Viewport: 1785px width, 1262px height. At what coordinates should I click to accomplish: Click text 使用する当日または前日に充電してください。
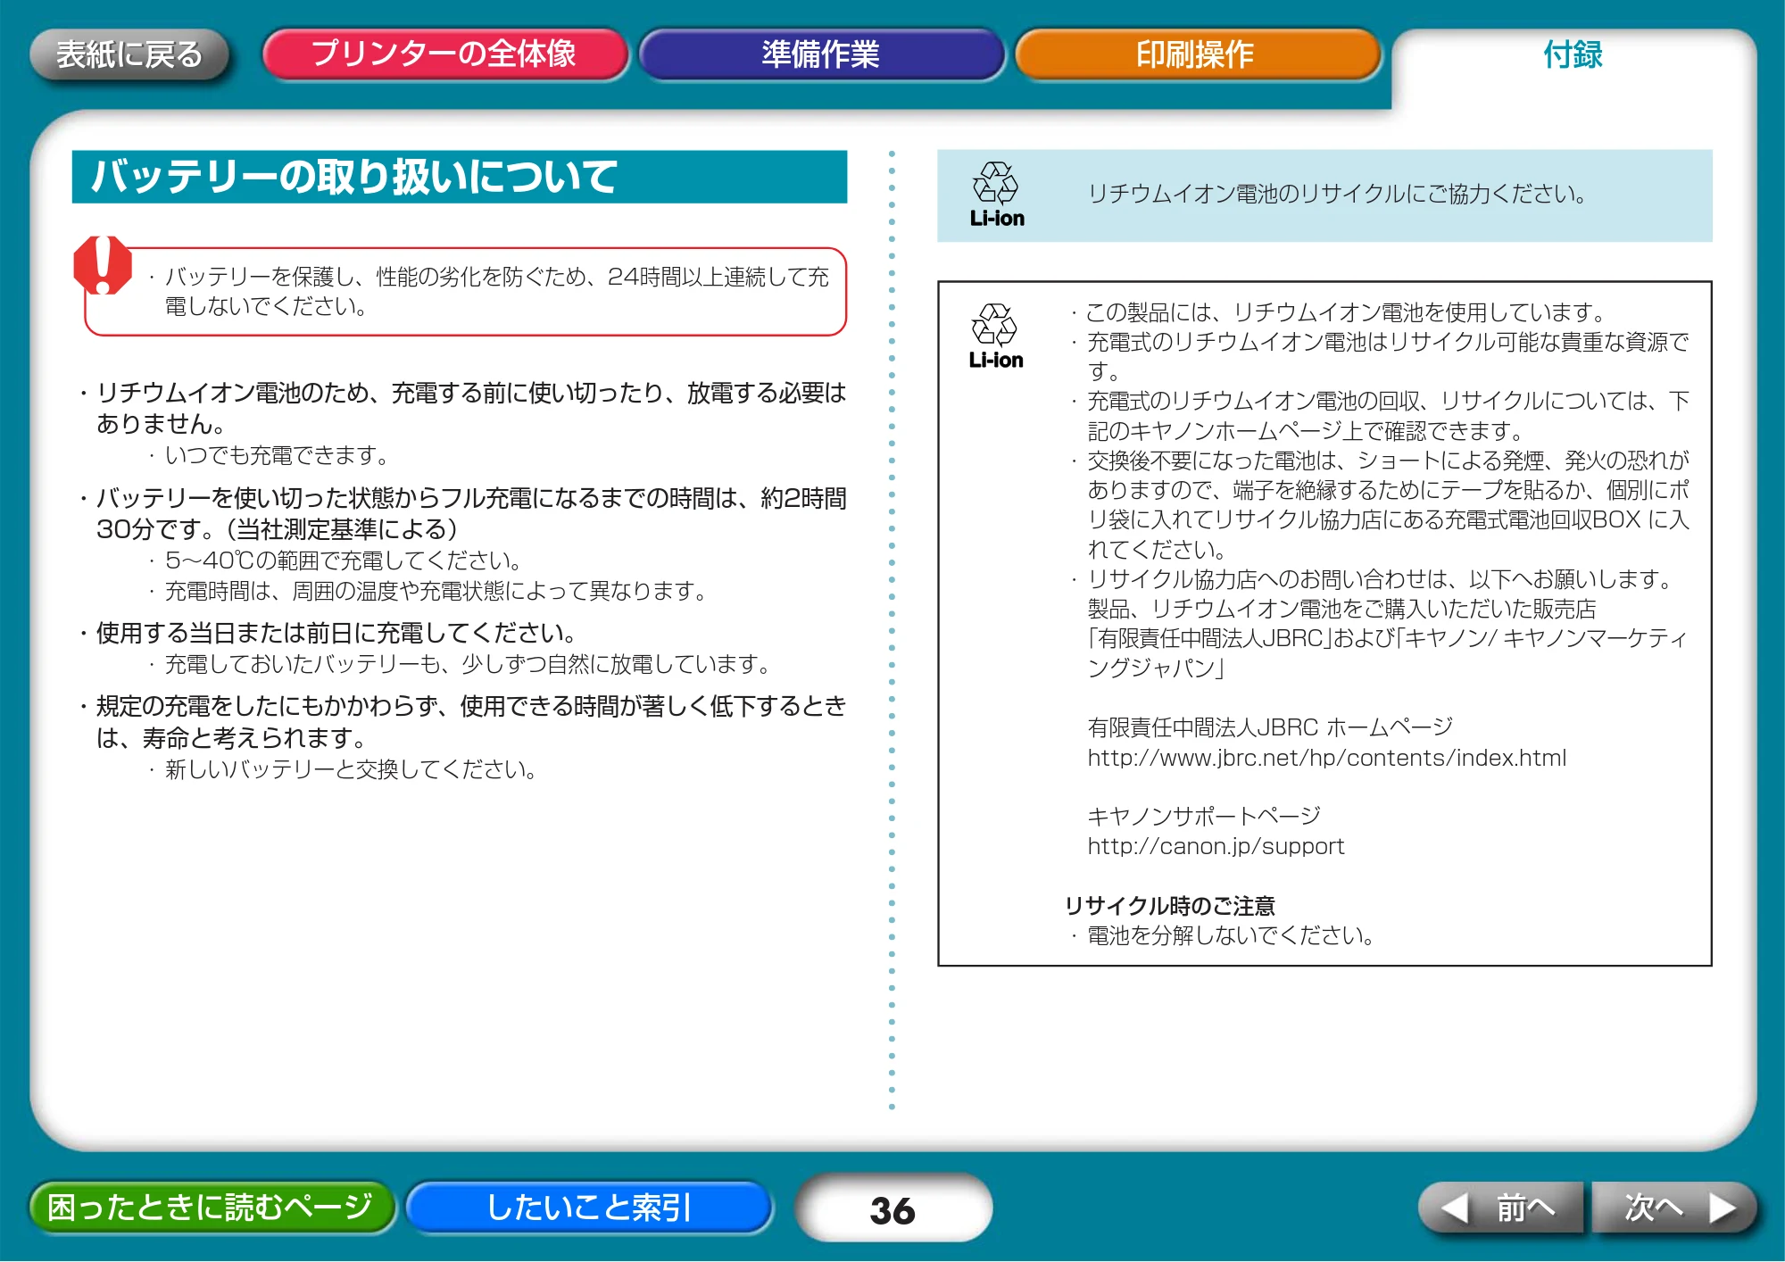coord(336,633)
